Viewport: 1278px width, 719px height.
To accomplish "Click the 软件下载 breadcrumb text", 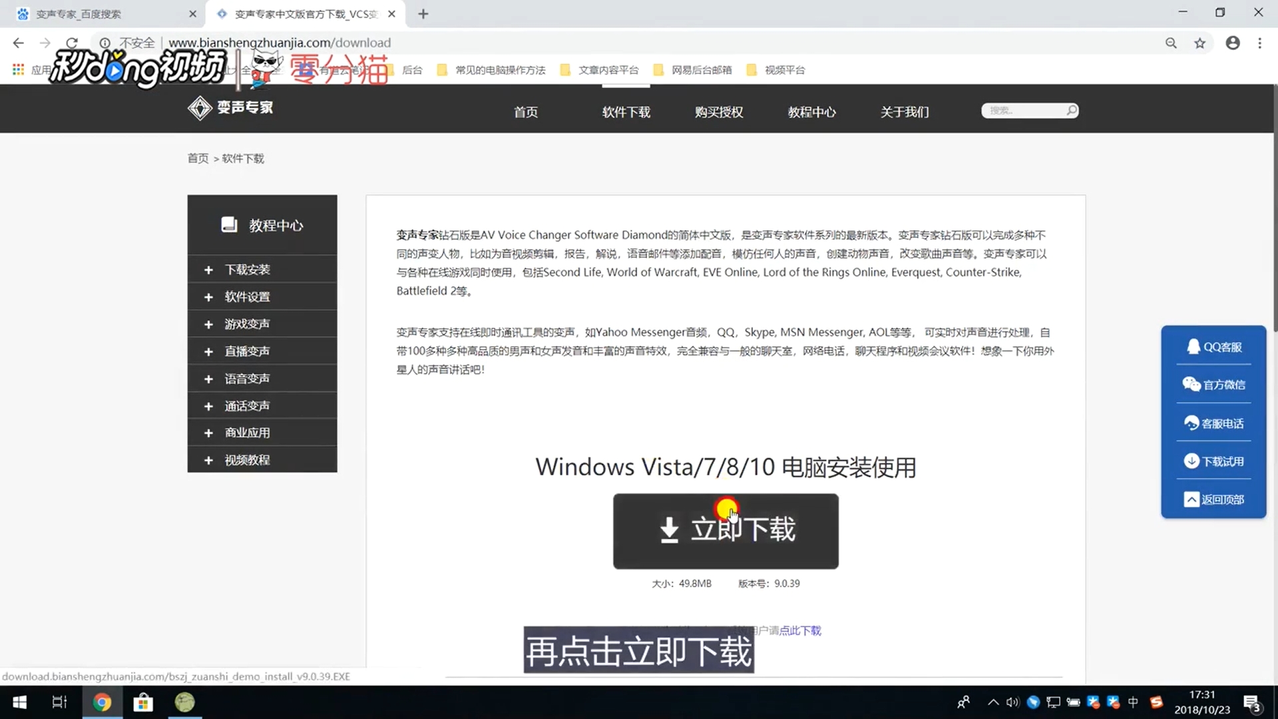I will 243,158.
